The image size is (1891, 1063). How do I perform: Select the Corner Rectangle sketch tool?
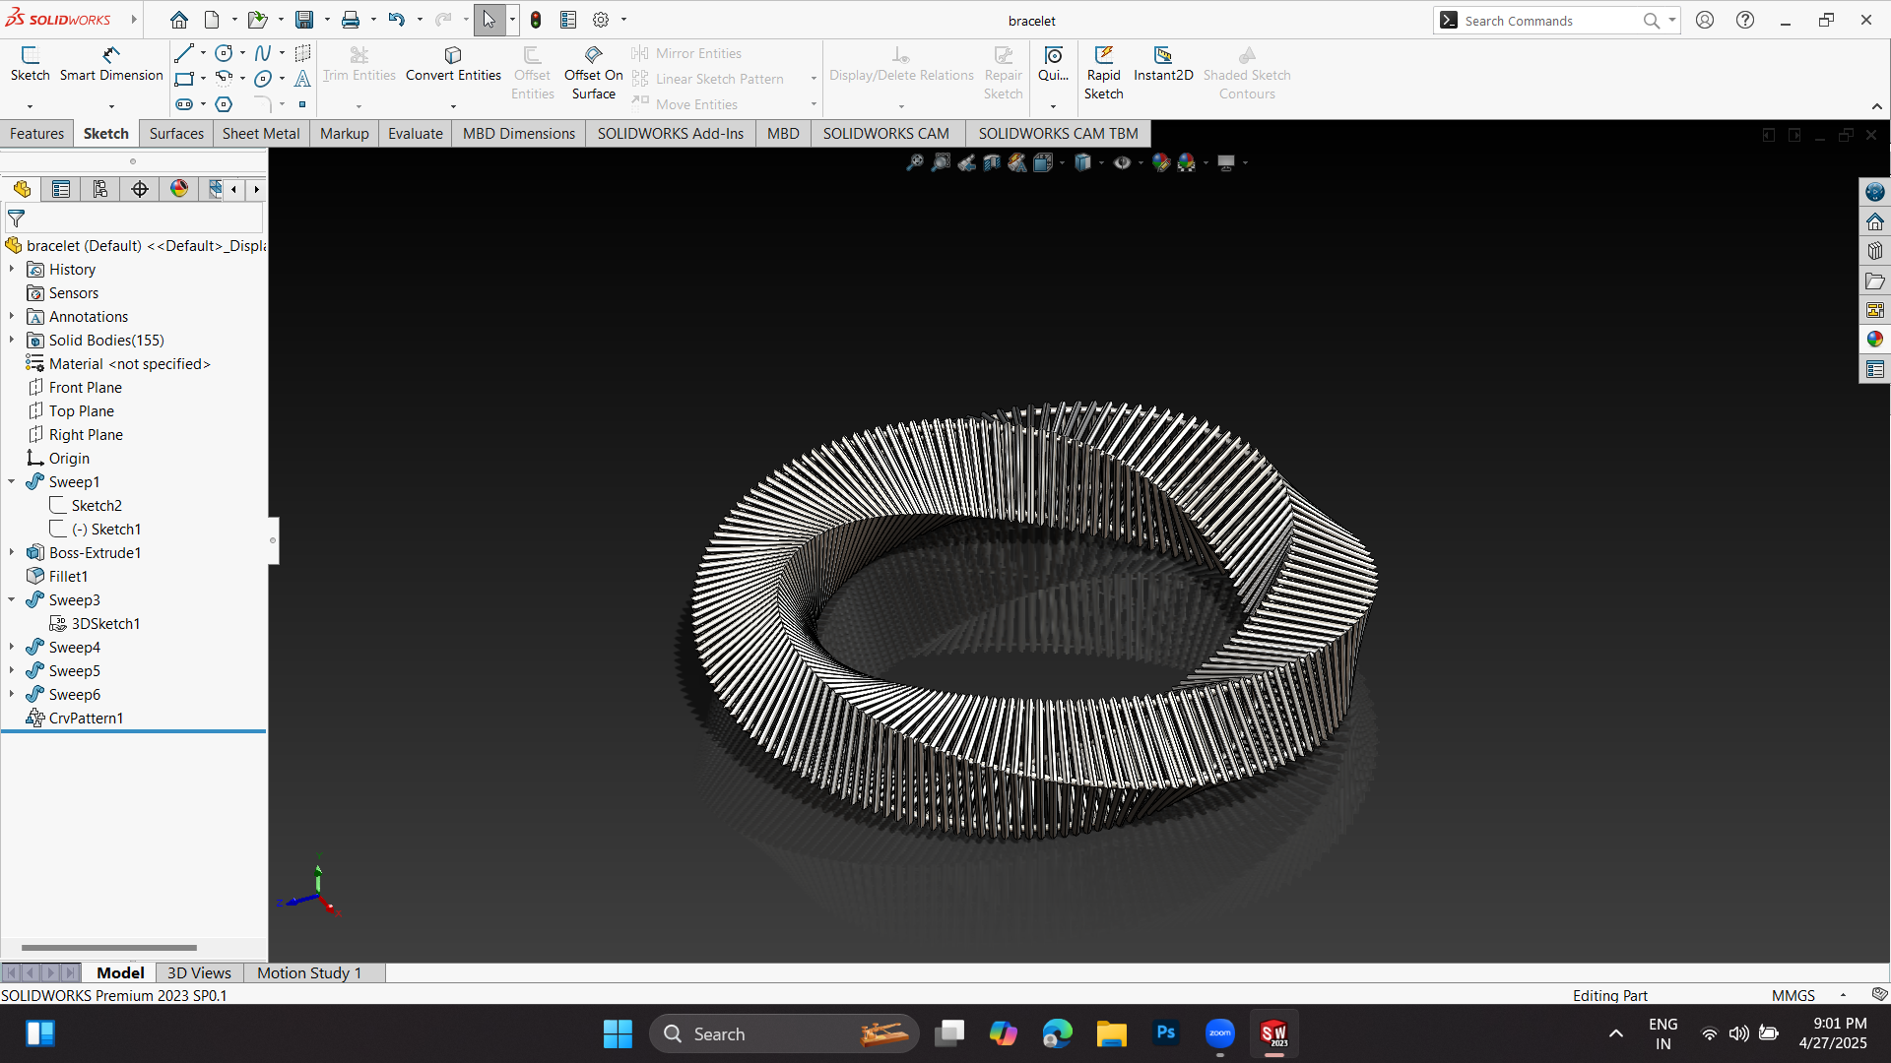184,79
